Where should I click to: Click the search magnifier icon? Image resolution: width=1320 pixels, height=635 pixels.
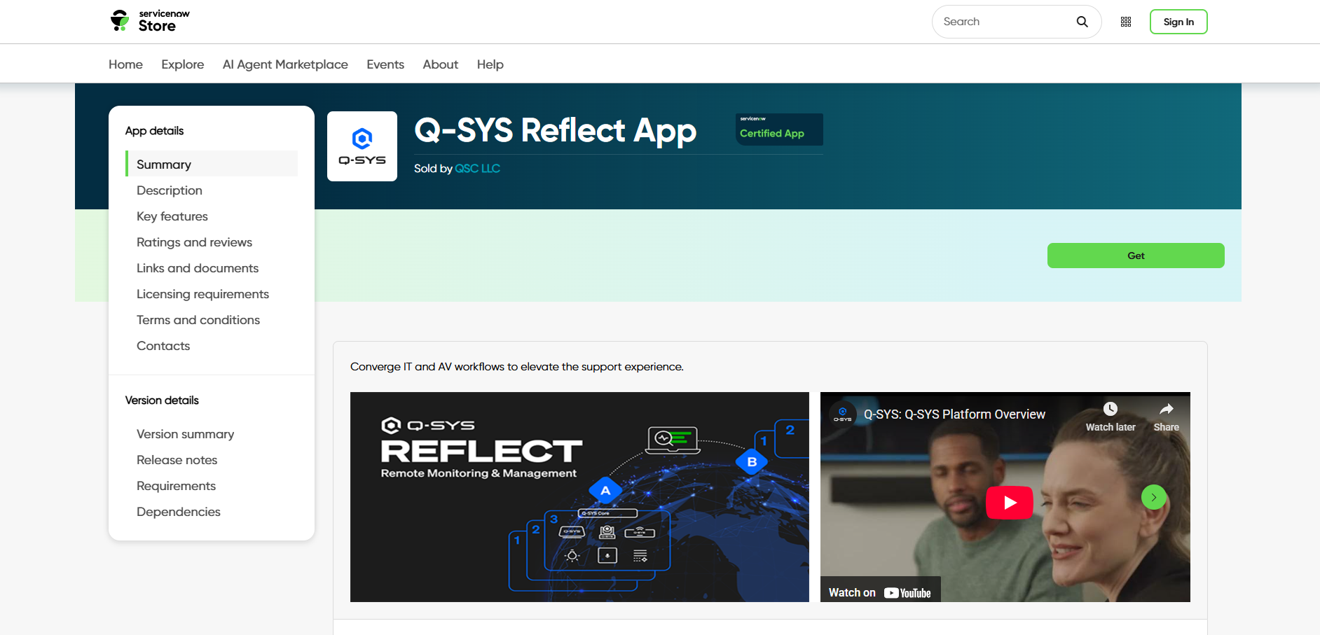pyautogui.click(x=1082, y=22)
